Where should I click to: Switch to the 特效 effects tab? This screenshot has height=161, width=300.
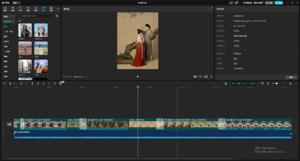click(x=36, y=9)
